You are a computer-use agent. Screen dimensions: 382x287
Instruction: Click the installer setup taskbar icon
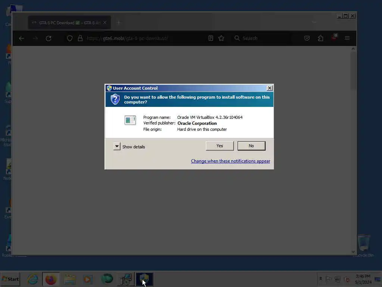(126, 279)
